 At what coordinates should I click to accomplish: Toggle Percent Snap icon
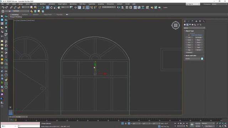[x=92, y=7]
